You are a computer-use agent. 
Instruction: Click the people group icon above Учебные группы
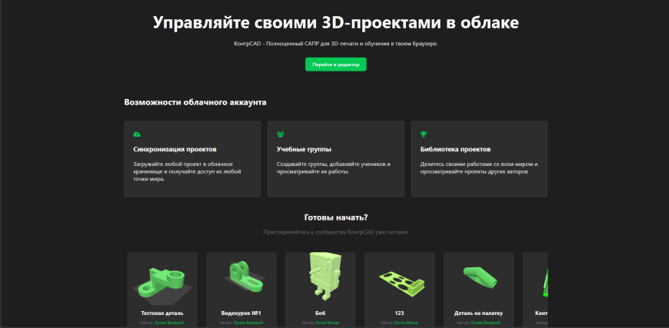click(281, 134)
